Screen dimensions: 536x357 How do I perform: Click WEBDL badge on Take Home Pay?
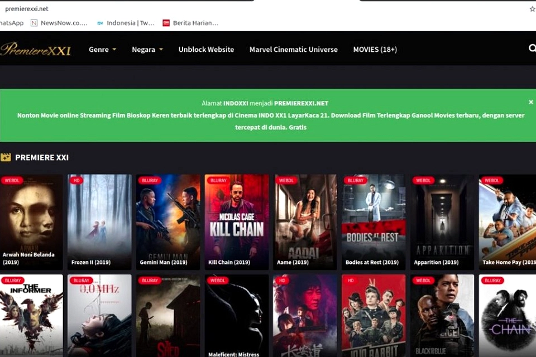click(492, 180)
